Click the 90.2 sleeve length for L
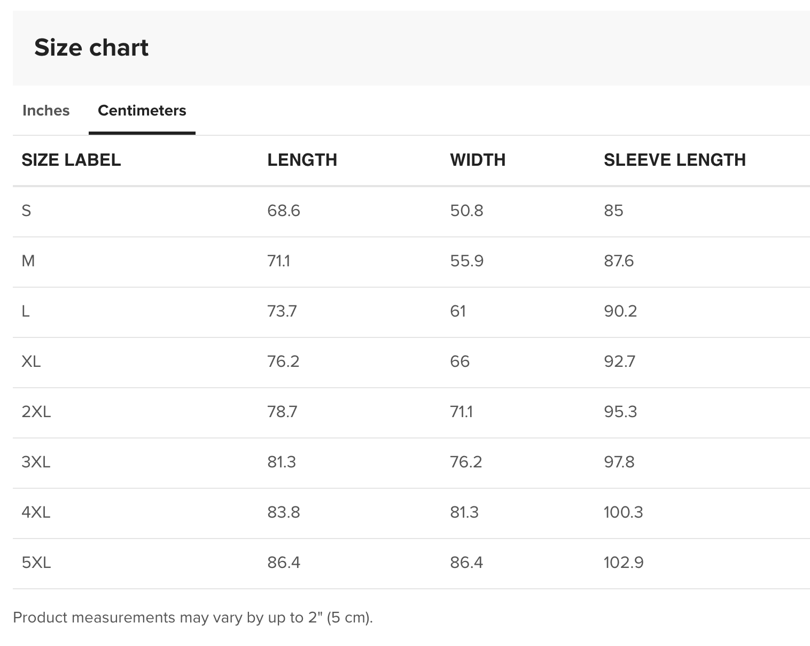This screenshot has height=646, width=810. [x=620, y=311]
